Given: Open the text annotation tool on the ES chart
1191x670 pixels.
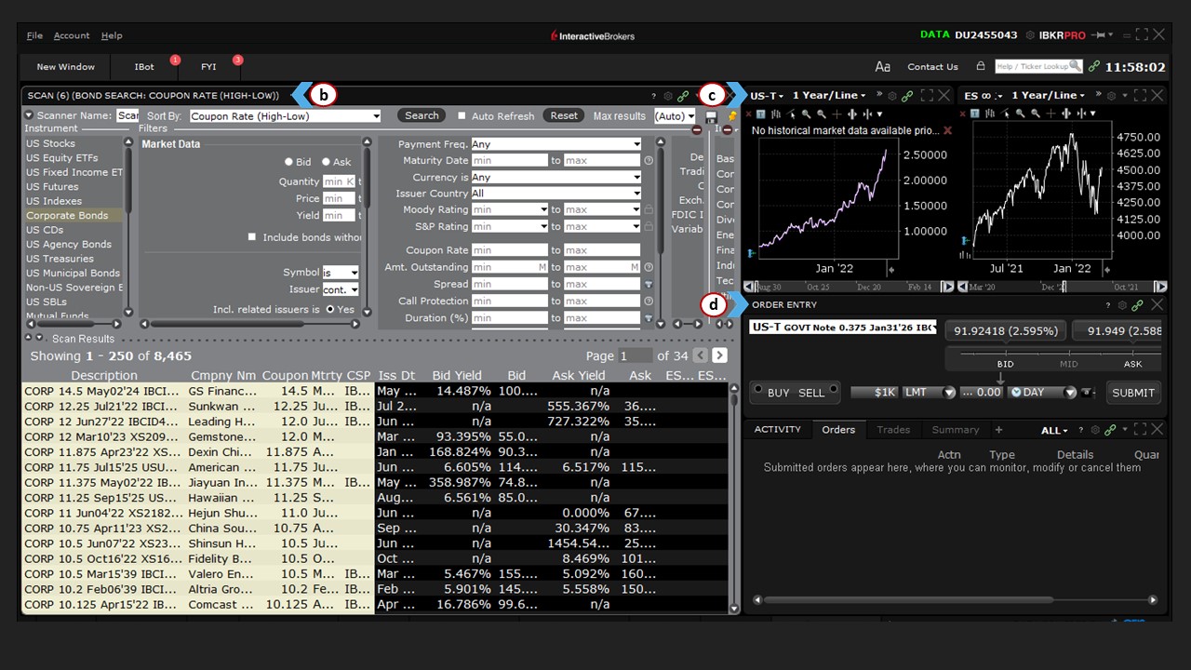Looking at the screenshot, I should (974, 114).
